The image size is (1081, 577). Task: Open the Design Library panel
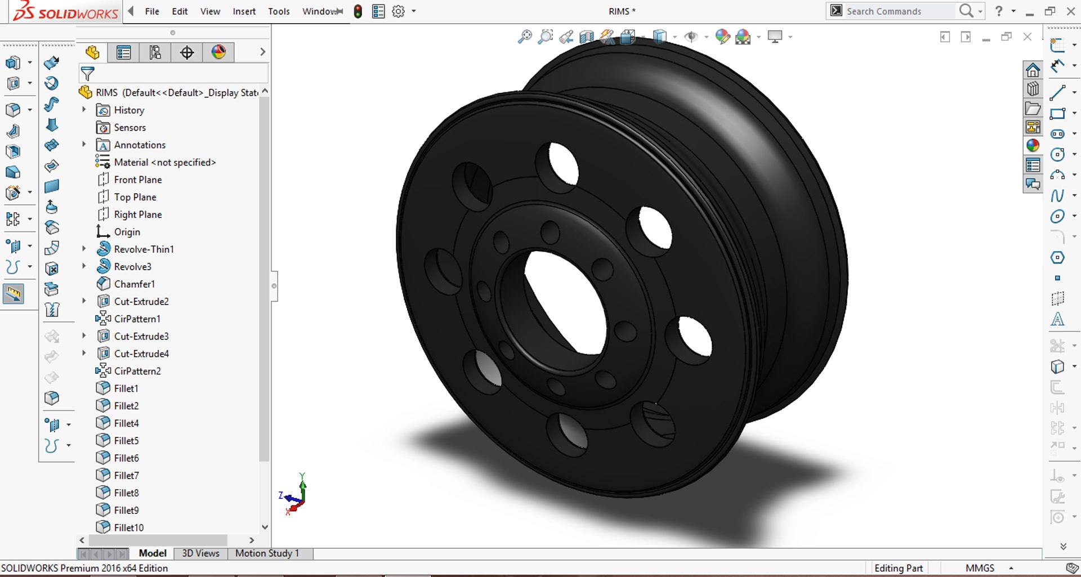[1033, 89]
